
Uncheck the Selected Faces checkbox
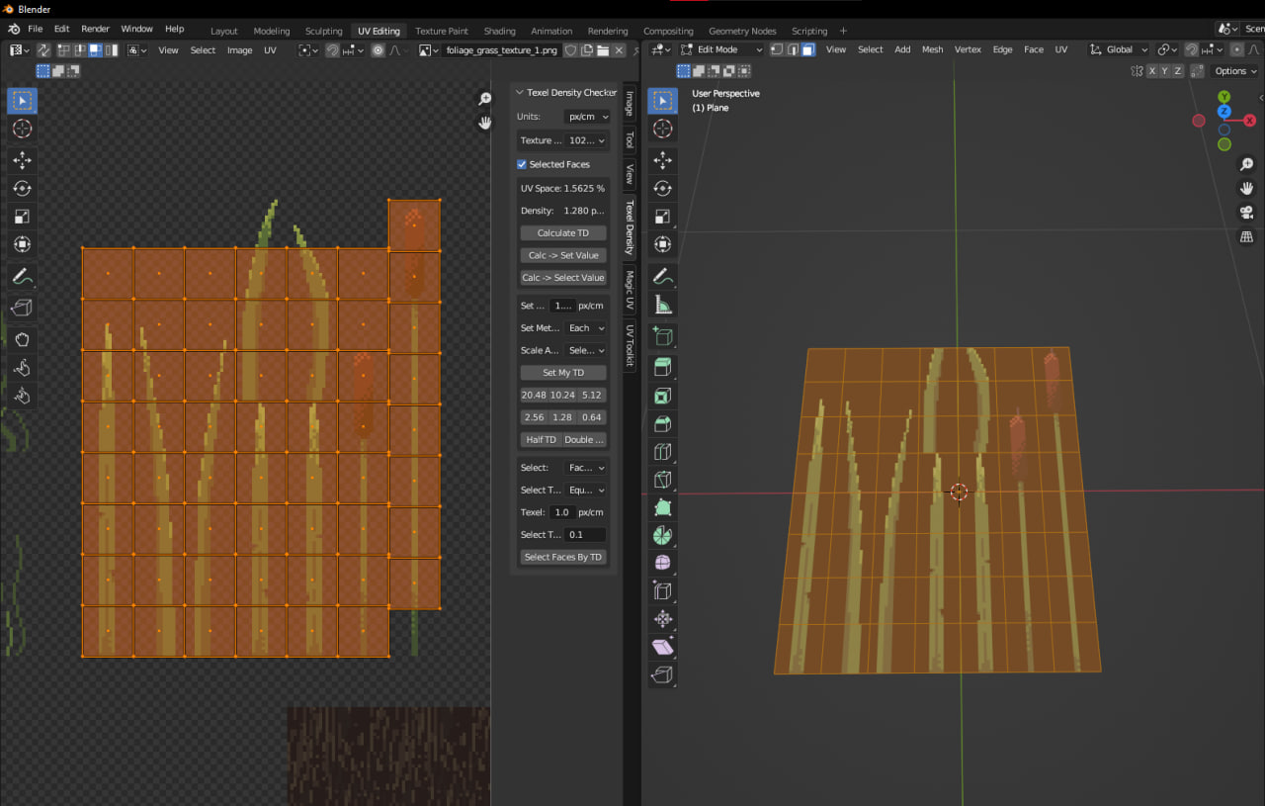coord(522,164)
